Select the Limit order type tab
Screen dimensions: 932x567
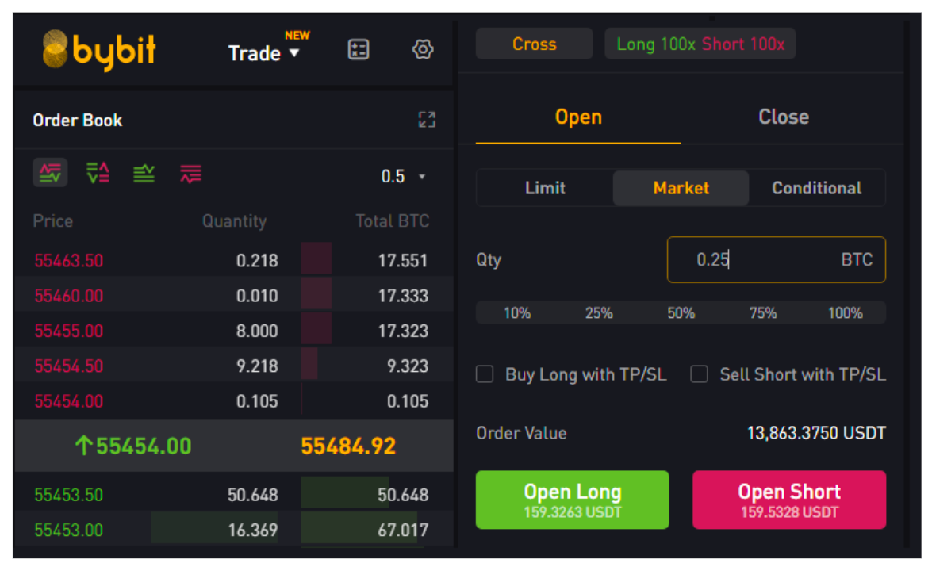tap(545, 188)
